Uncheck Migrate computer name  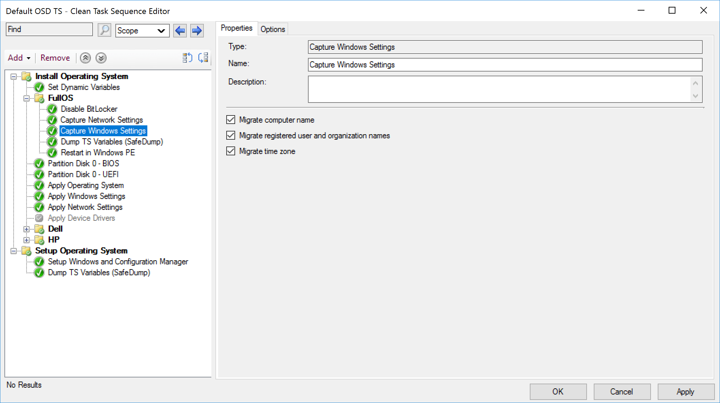(x=231, y=120)
